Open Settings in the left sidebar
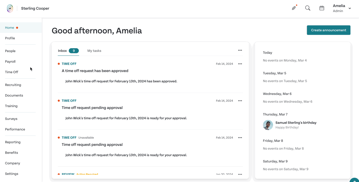This screenshot has width=359, height=182. [x=12, y=174]
